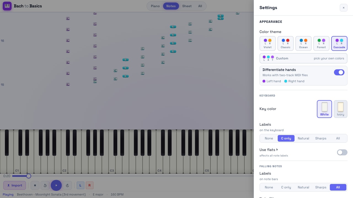Set keyboard labels to None
This screenshot has height=198, width=353.
pyautogui.click(x=269, y=138)
